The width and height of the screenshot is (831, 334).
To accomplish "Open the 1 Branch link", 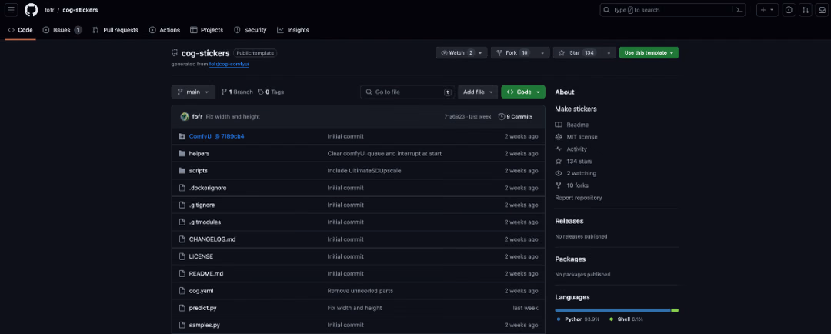I will [237, 92].
